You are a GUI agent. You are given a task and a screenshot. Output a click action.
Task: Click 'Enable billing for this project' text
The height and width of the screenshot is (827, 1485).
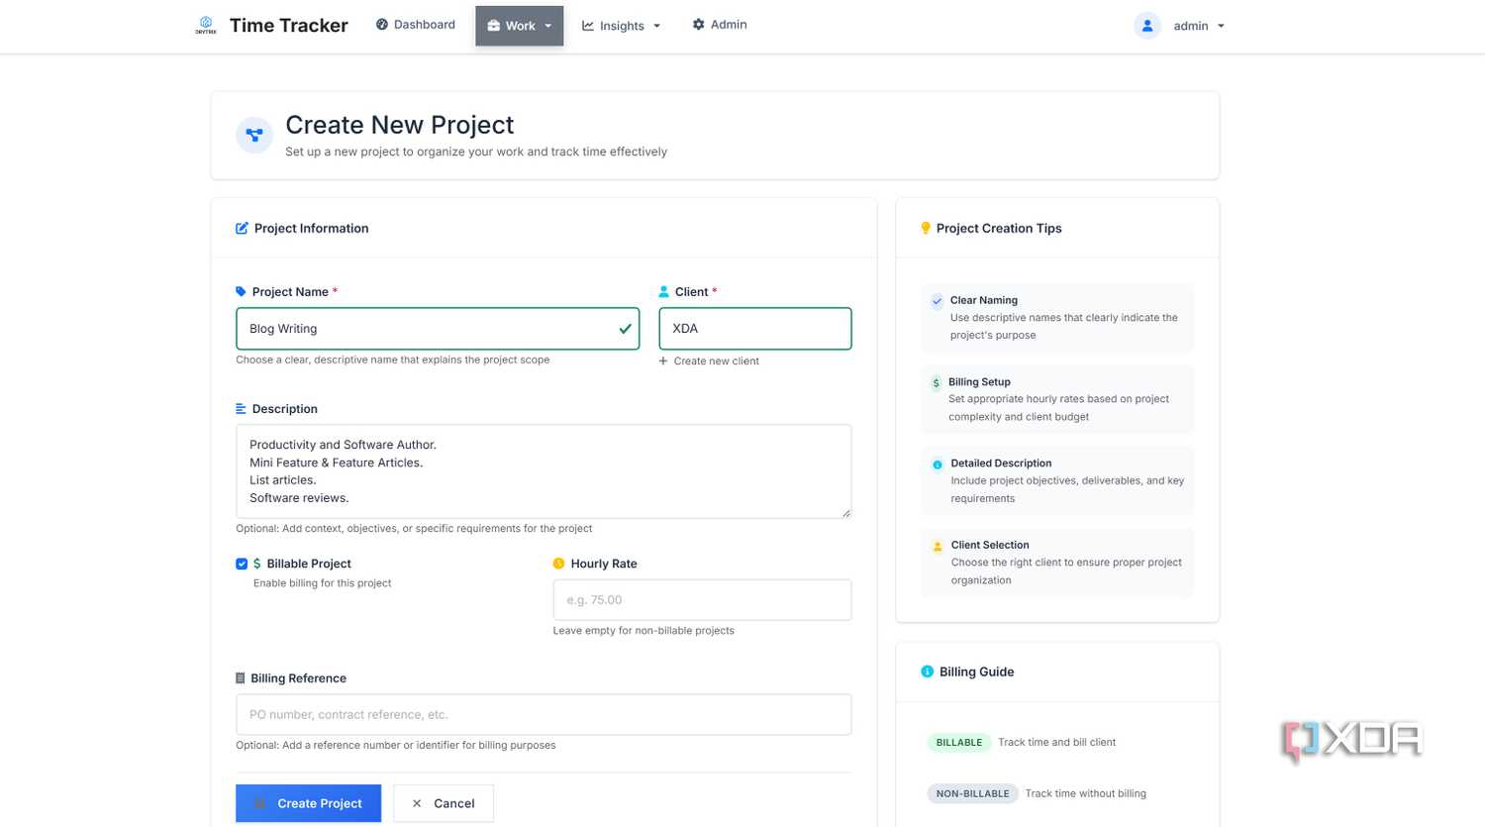[x=322, y=583]
